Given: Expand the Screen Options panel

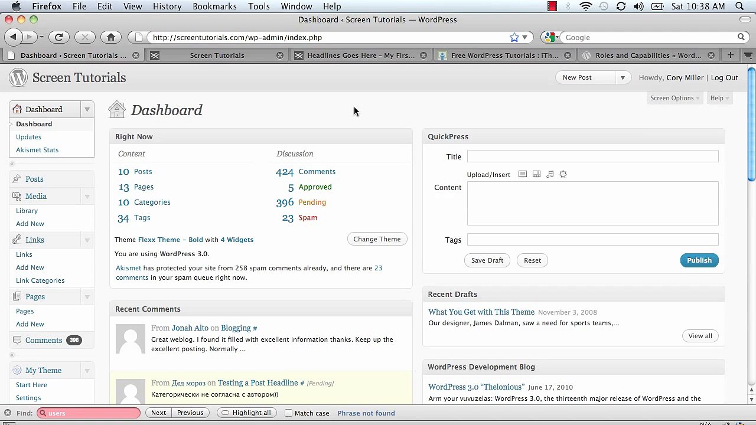Looking at the screenshot, I should point(674,98).
